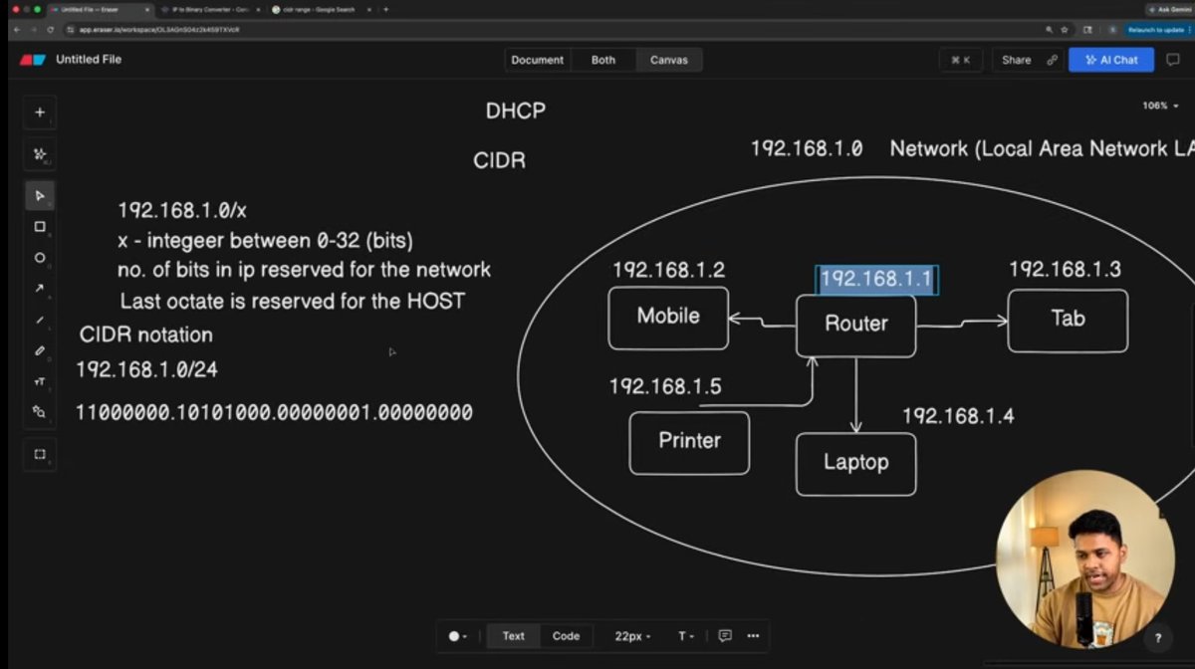The image size is (1195, 669).
Task: Select the Ellipse shape tool
Action: [40, 257]
